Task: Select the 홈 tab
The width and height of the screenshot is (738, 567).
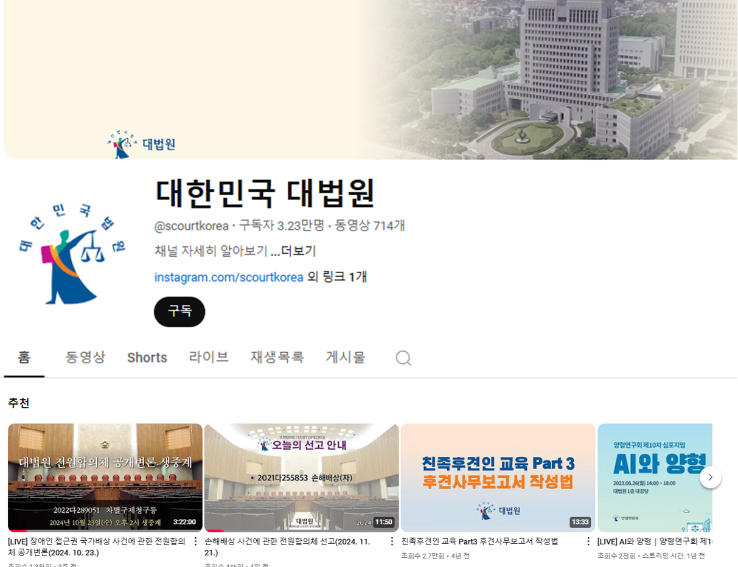Action: tap(24, 358)
